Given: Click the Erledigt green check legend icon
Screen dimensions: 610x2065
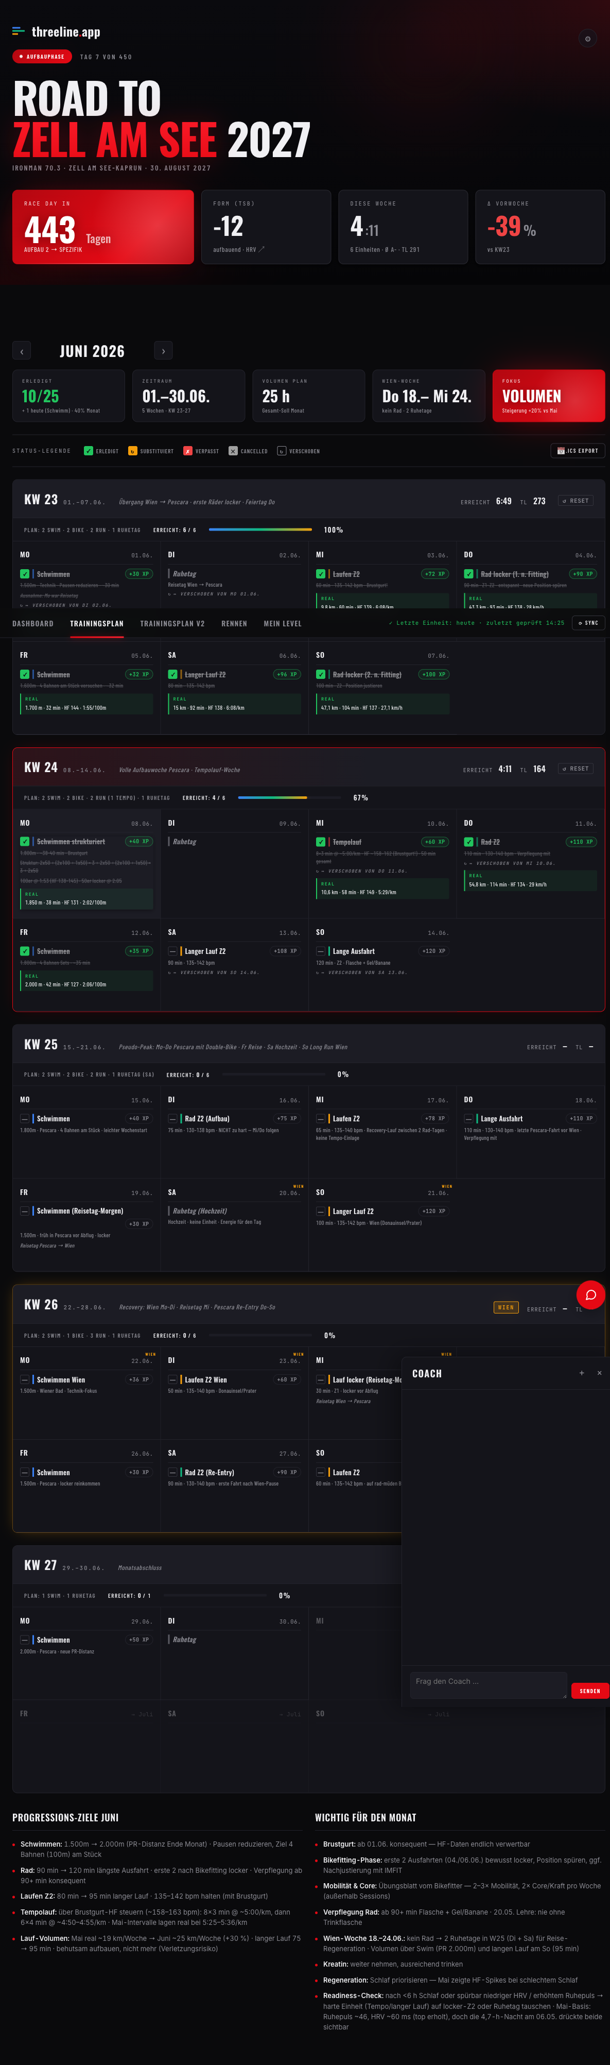Looking at the screenshot, I should [88, 451].
